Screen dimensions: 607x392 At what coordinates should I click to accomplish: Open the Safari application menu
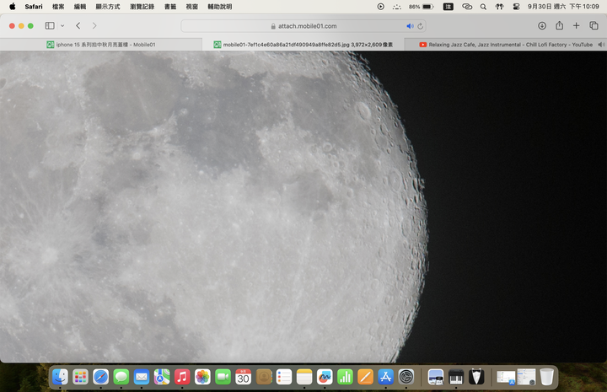tap(34, 7)
